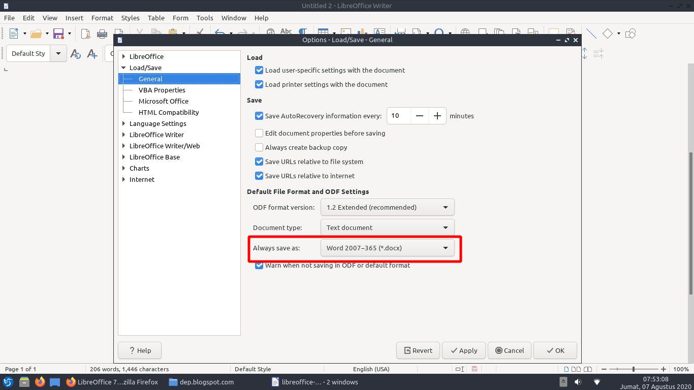Screen dimensions: 694x390
Task: Click the zoom in plus in status bar
Action: pos(664,369)
